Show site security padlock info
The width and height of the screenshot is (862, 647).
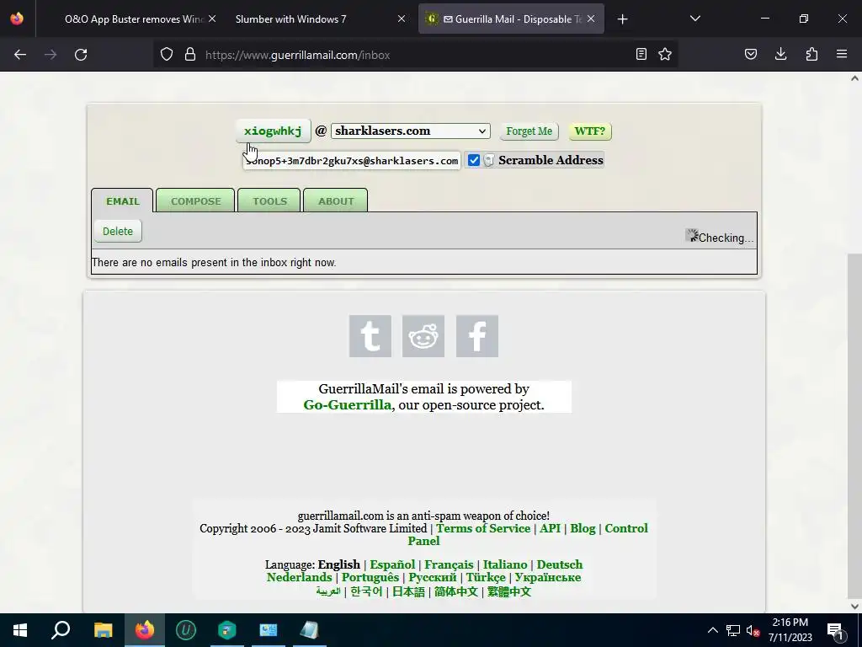[190, 55]
